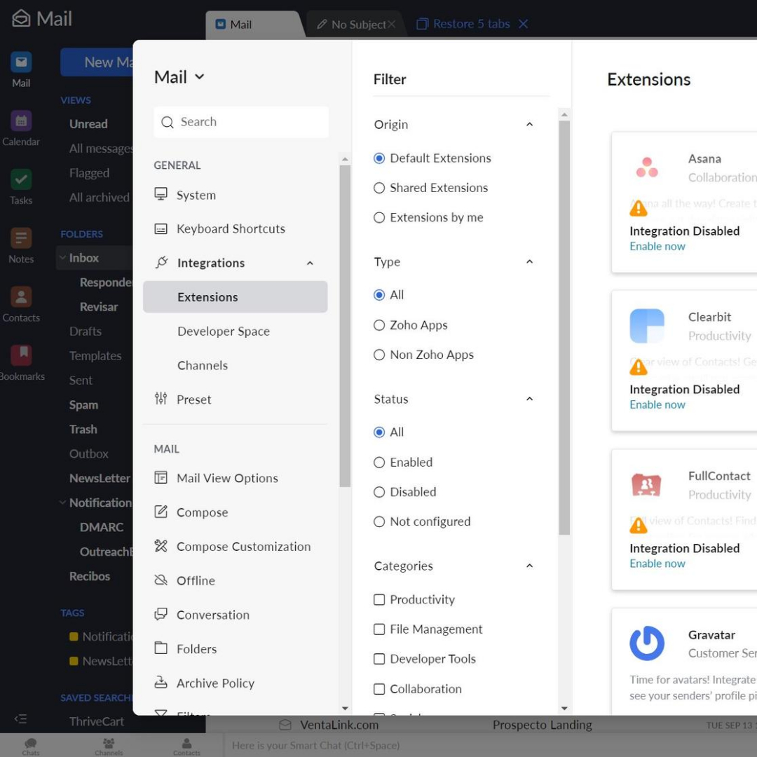
Task: Click the Archive Policy icon
Action: coord(161,683)
